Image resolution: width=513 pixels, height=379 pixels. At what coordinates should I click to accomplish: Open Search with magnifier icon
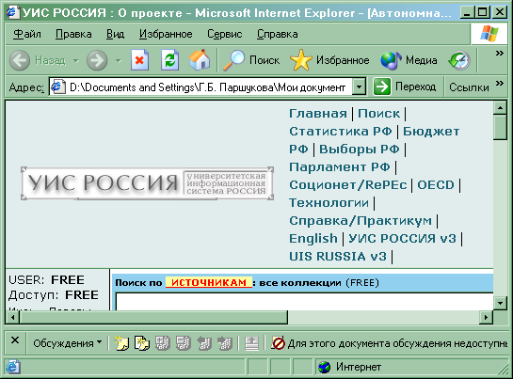[x=233, y=60]
